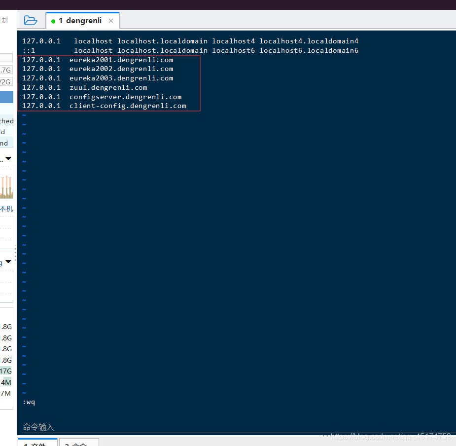Select the 4M disk row in sidebar
This screenshot has height=446, width=456.
click(x=6, y=382)
